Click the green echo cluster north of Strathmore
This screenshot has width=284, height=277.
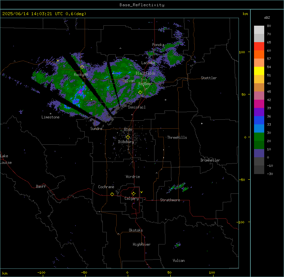tap(178, 187)
